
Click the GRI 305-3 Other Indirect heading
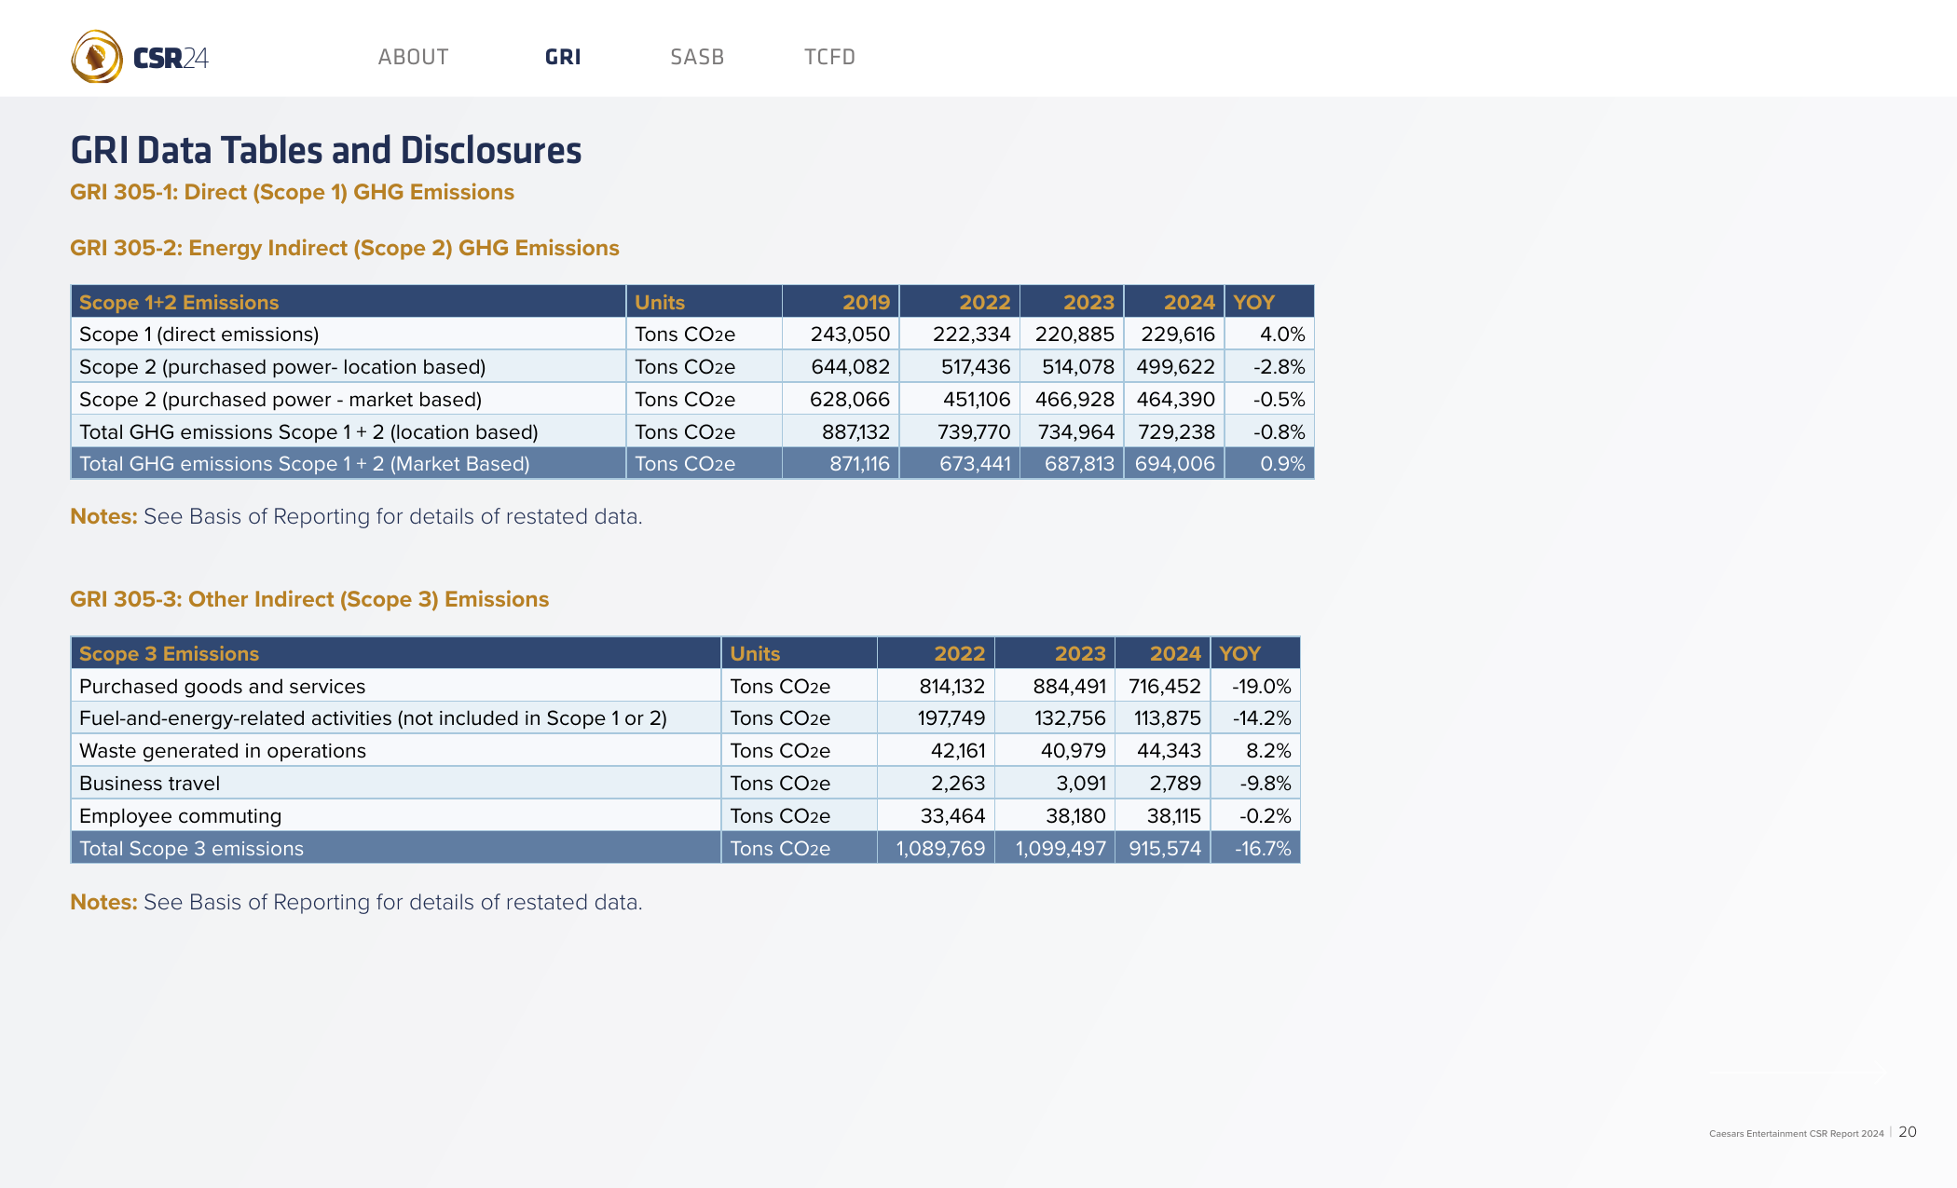pyautogui.click(x=309, y=599)
